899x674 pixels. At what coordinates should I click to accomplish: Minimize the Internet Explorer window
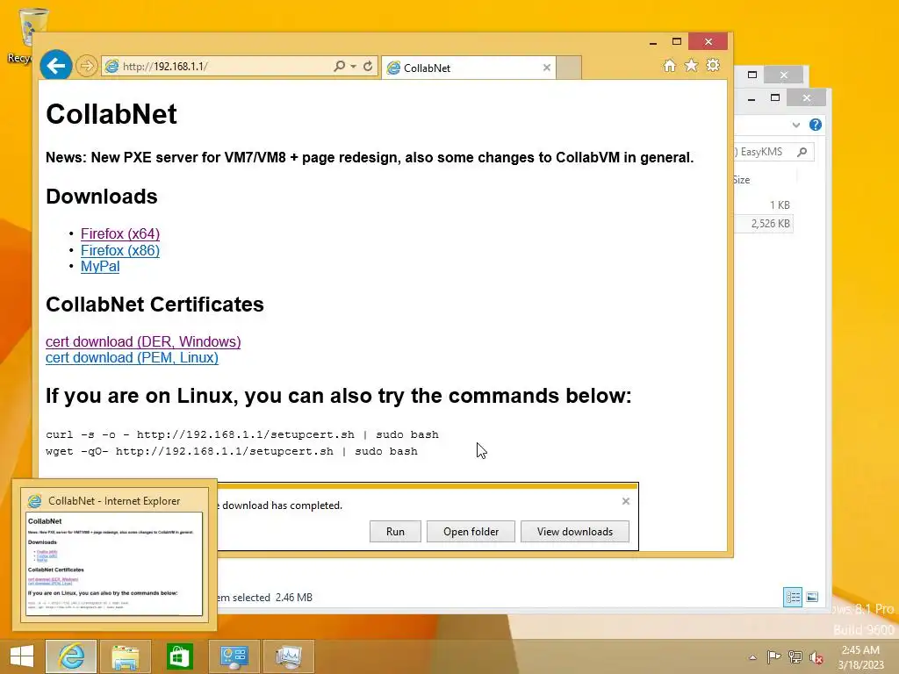653,42
